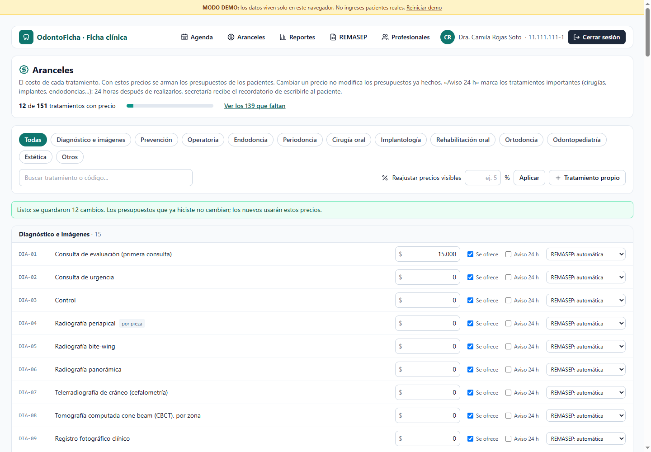
Task: Click the Aranceles dollar icon in navbar
Action: [x=231, y=37]
